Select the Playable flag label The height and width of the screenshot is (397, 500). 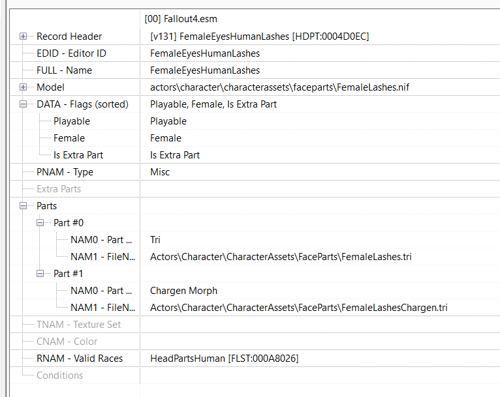click(72, 121)
